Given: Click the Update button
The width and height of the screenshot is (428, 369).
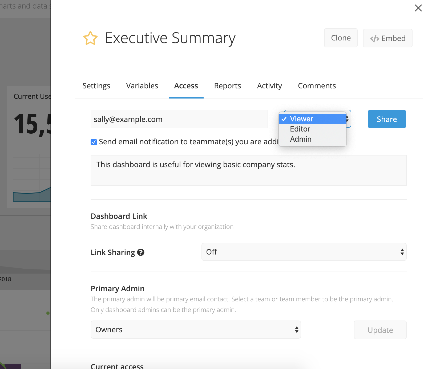Looking at the screenshot, I should (380, 330).
